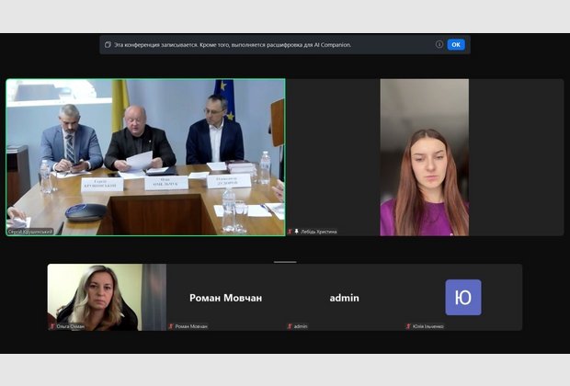
Task: Click the gallery divider handle above thumbnails
Action: (285, 262)
